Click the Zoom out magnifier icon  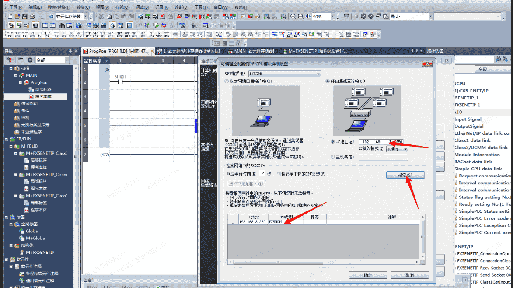[x=300, y=16]
